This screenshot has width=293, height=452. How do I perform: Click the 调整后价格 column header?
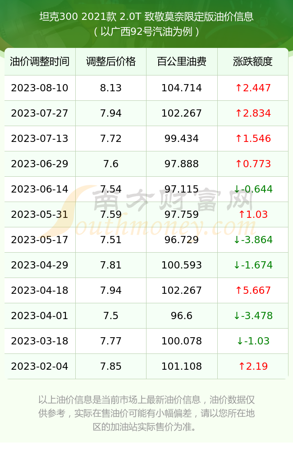[111, 61]
